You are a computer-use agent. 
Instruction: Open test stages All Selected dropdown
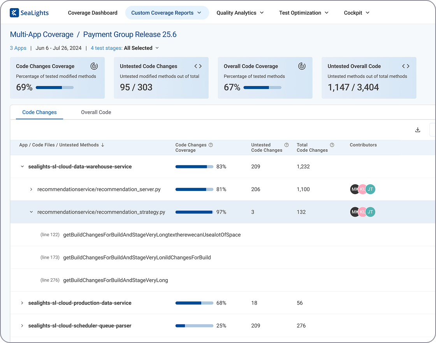click(141, 48)
